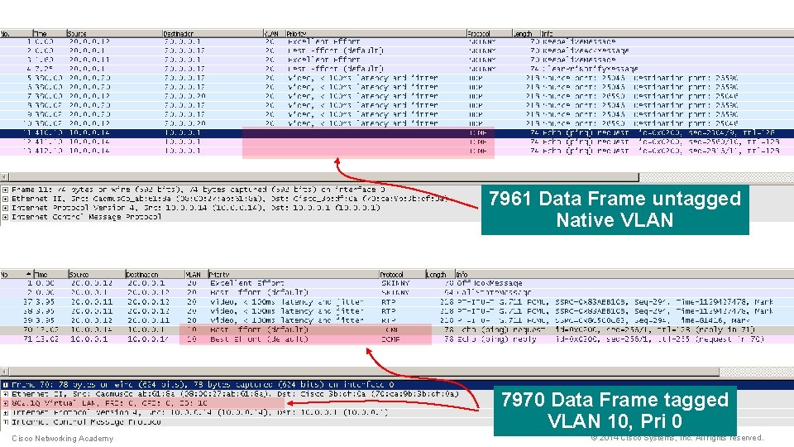Select packet 4 SKINNY row in upper capture
The image size is (794, 447).
(x=397, y=70)
